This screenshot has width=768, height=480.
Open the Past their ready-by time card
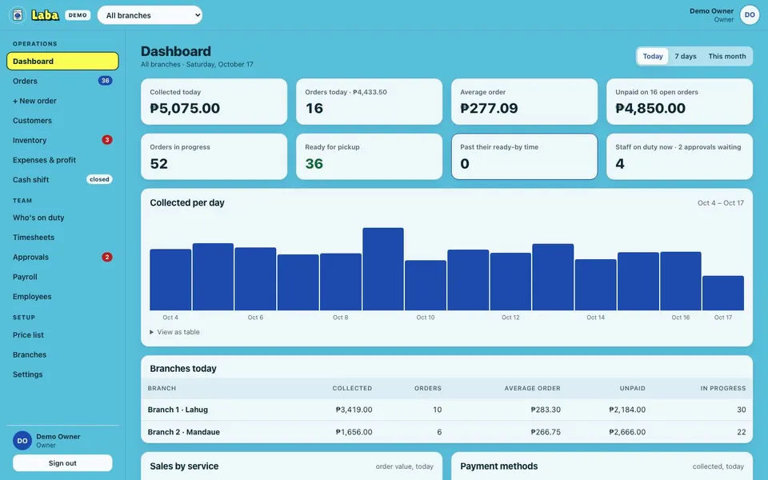pyautogui.click(x=524, y=157)
